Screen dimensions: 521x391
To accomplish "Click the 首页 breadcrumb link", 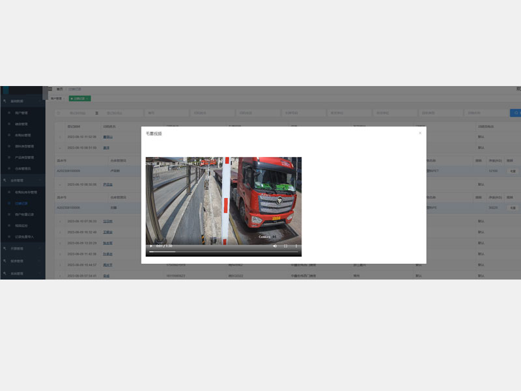I will pyautogui.click(x=59, y=89).
